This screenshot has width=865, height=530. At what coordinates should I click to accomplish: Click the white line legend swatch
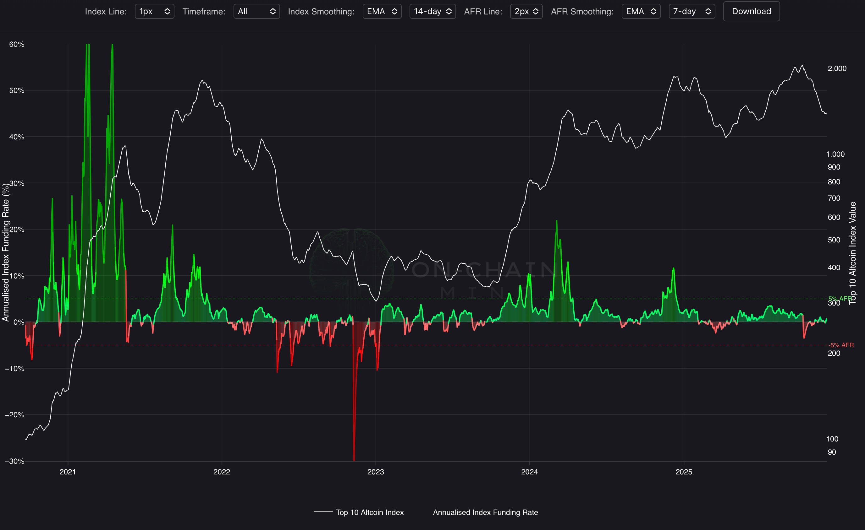[323, 512]
